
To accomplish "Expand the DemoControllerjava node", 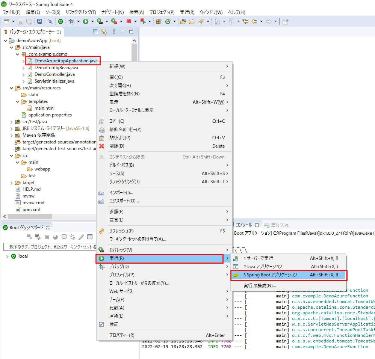I will 23,75.
